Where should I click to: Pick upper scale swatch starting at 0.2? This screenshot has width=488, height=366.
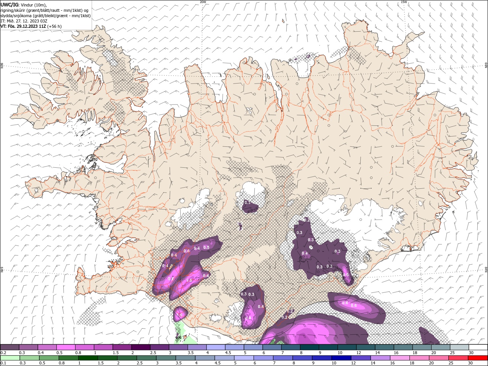pos(10,347)
